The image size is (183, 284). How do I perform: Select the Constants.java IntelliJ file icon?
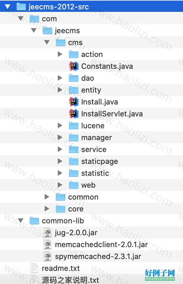tap(74, 66)
